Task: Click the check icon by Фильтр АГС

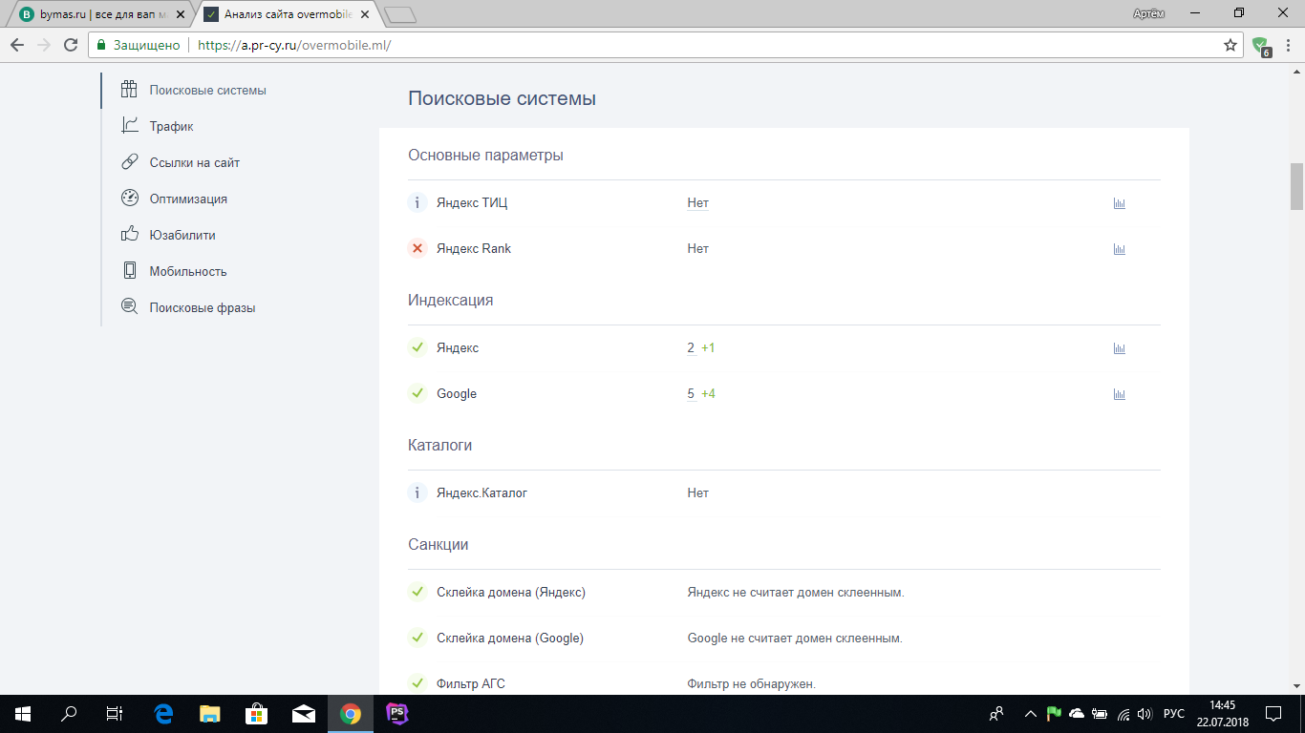Action: (417, 683)
